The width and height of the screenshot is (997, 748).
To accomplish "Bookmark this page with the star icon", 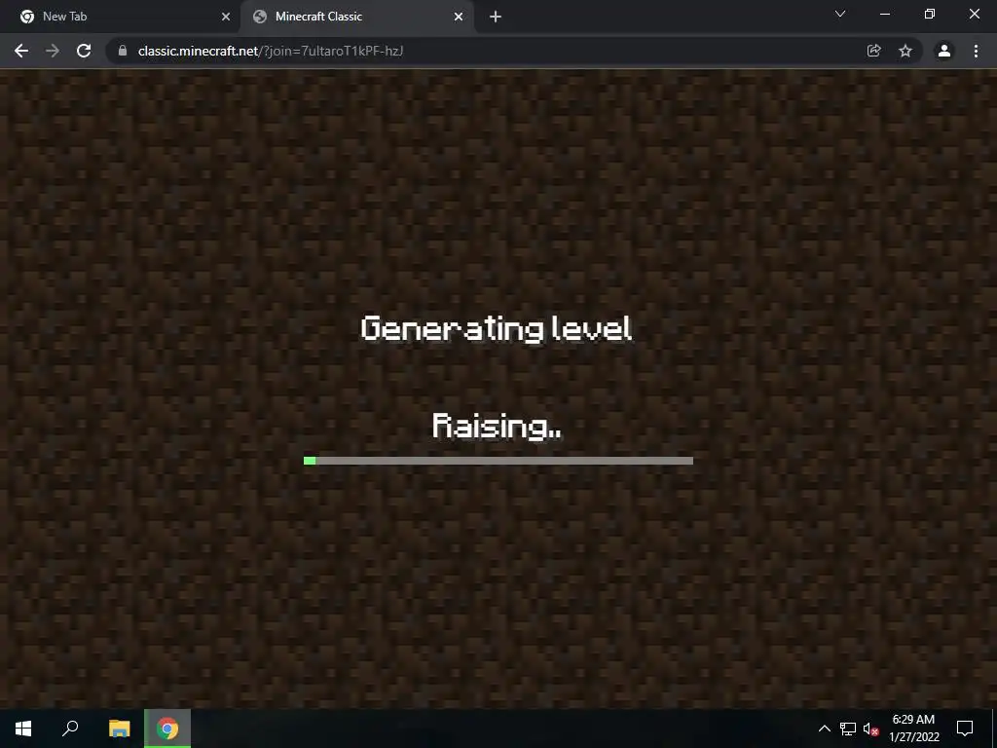I will pos(905,51).
